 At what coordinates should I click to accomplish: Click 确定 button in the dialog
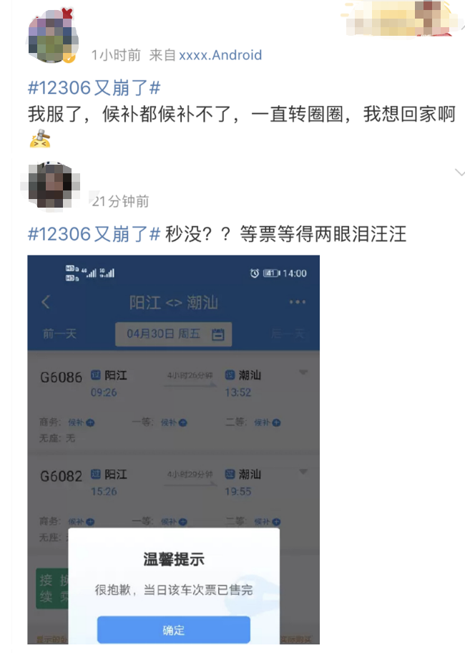click(174, 629)
